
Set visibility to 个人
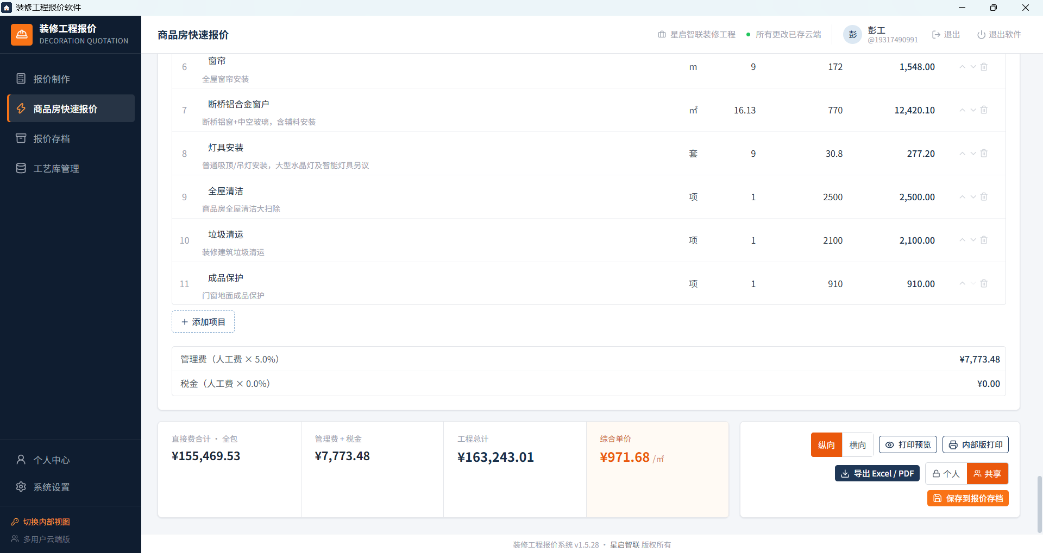coord(946,474)
